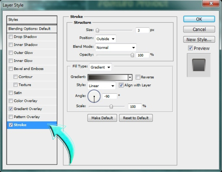222x172 pixels.
Task: Uncheck Align with Layer
Action: pyautogui.click(x=121, y=85)
